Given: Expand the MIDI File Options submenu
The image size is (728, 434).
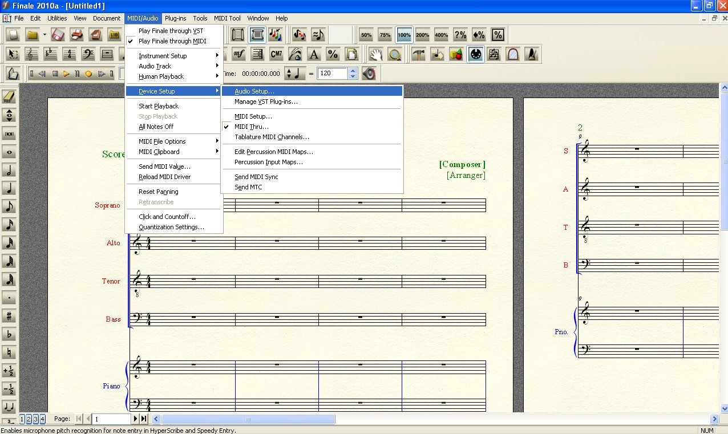Looking at the screenshot, I should pyautogui.click(x=162, y=141).
